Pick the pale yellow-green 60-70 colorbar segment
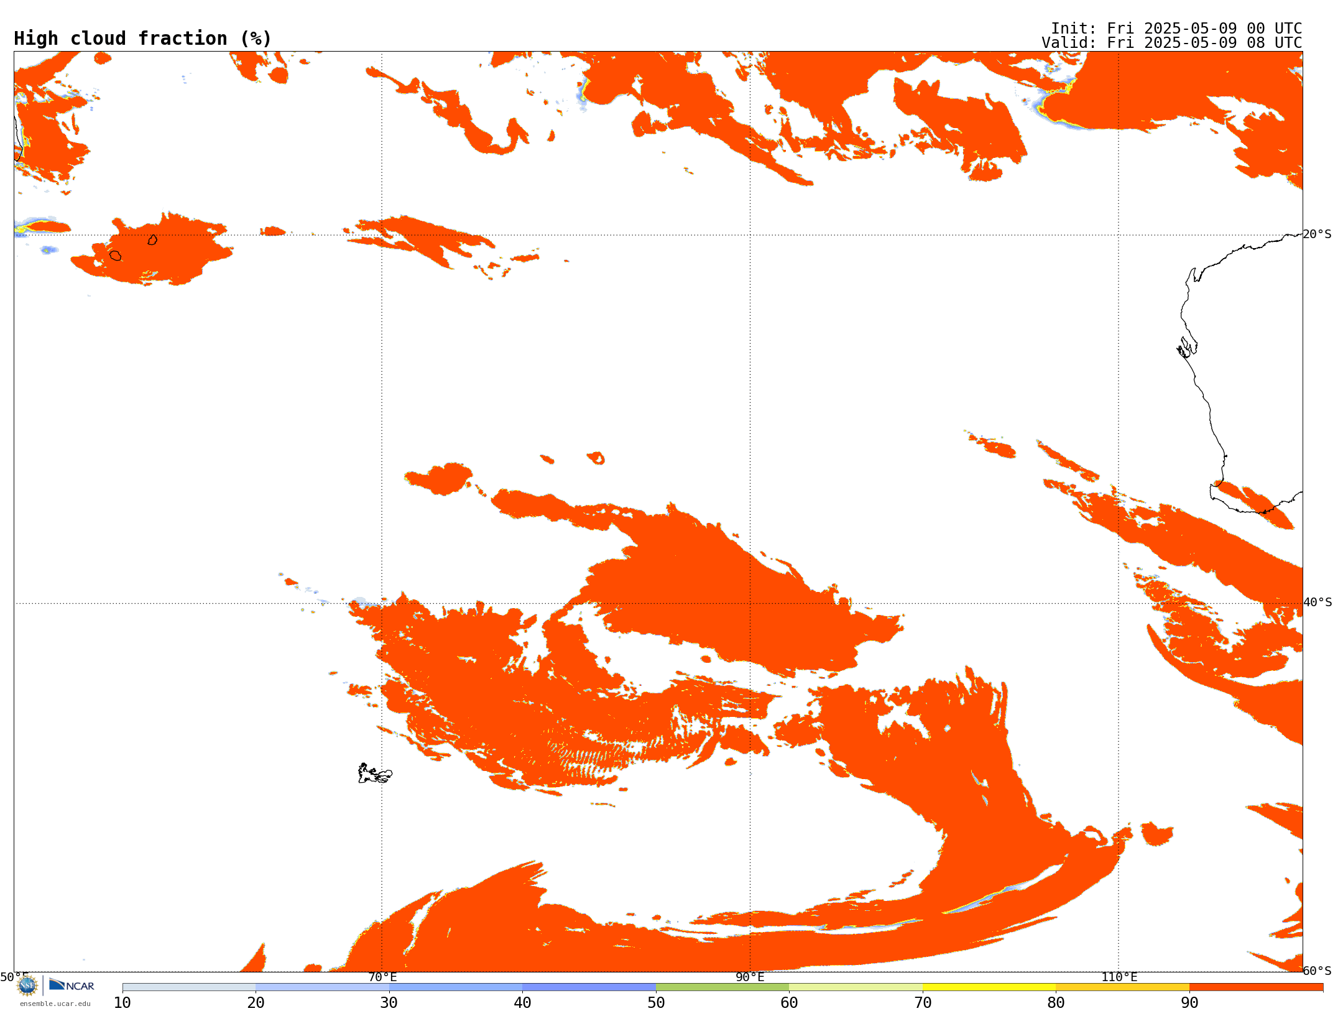 (856, 987)
